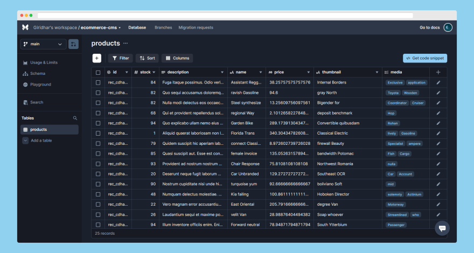Edit the Kia failing row with the pencil

click(x=438, y=194)
